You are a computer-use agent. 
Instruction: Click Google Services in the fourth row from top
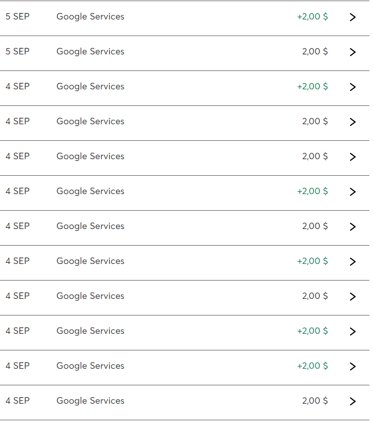point(90,121)
